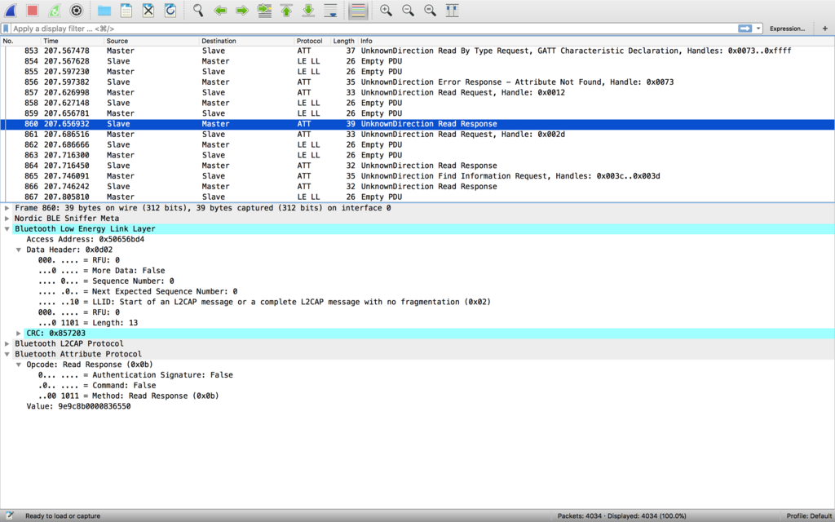Select the More Data: False field
Viewport: 835px width, 522px height.
pyautogui.click(x=101, y=271)
